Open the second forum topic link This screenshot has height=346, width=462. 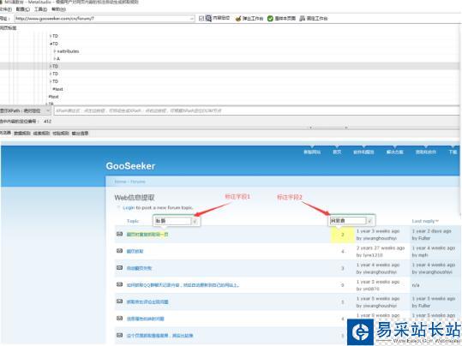(x=135, y=251)
